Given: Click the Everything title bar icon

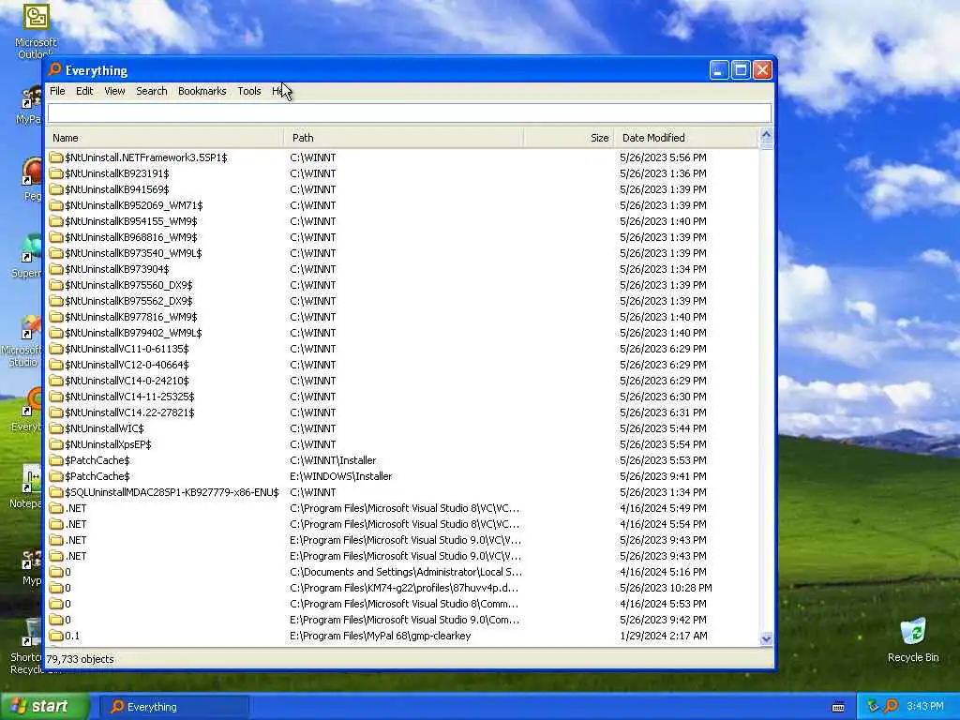Looking at the screenshot, I should (55, 69).
